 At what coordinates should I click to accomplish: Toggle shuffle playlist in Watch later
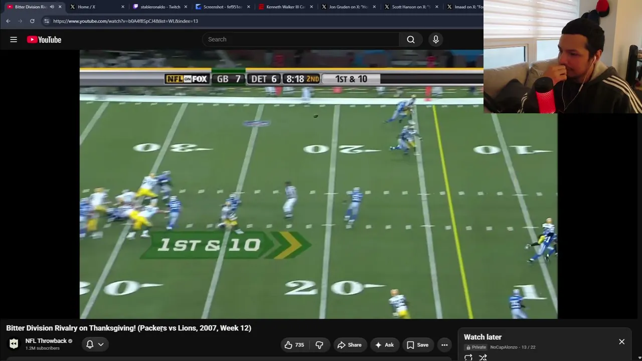483,357
